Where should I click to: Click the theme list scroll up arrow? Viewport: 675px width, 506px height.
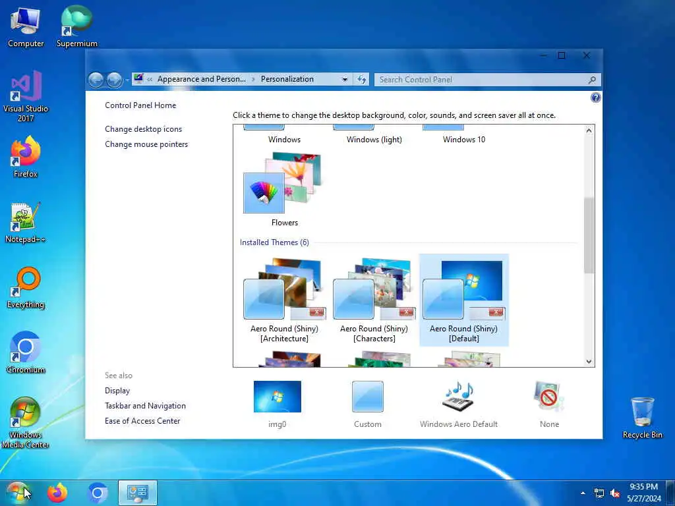pos(589,130)
